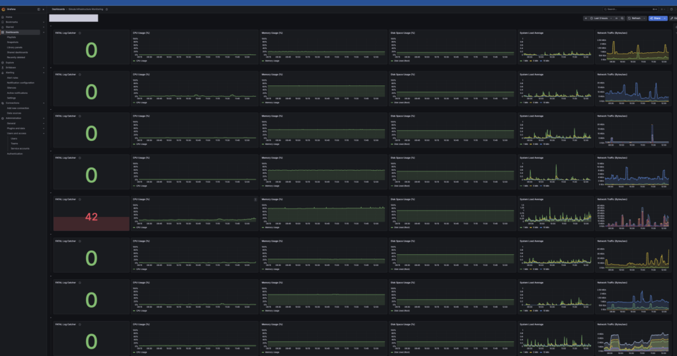677x356 pixels.
Task: Click the Plugins and data menu item
Action: (x=16, y=128)
